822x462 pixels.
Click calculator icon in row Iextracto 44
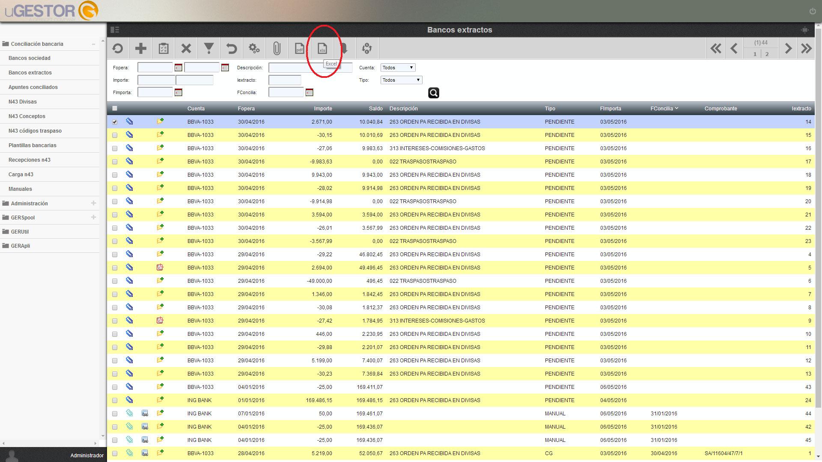click(x=145, y=413)
